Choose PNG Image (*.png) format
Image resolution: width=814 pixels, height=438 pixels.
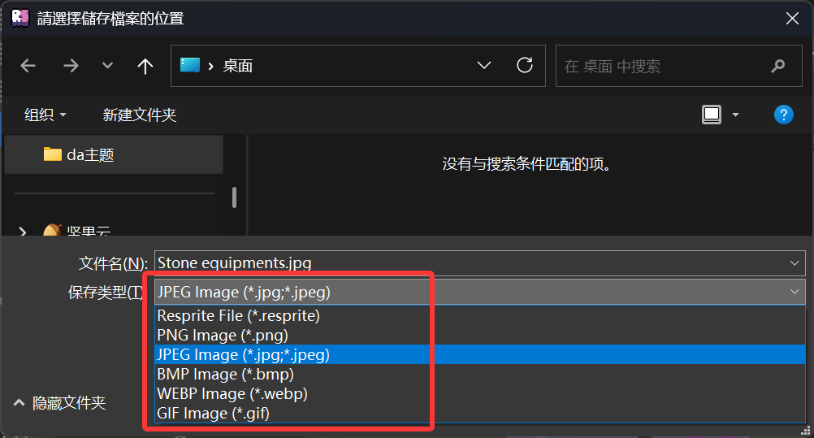click(x=223, y=335)
